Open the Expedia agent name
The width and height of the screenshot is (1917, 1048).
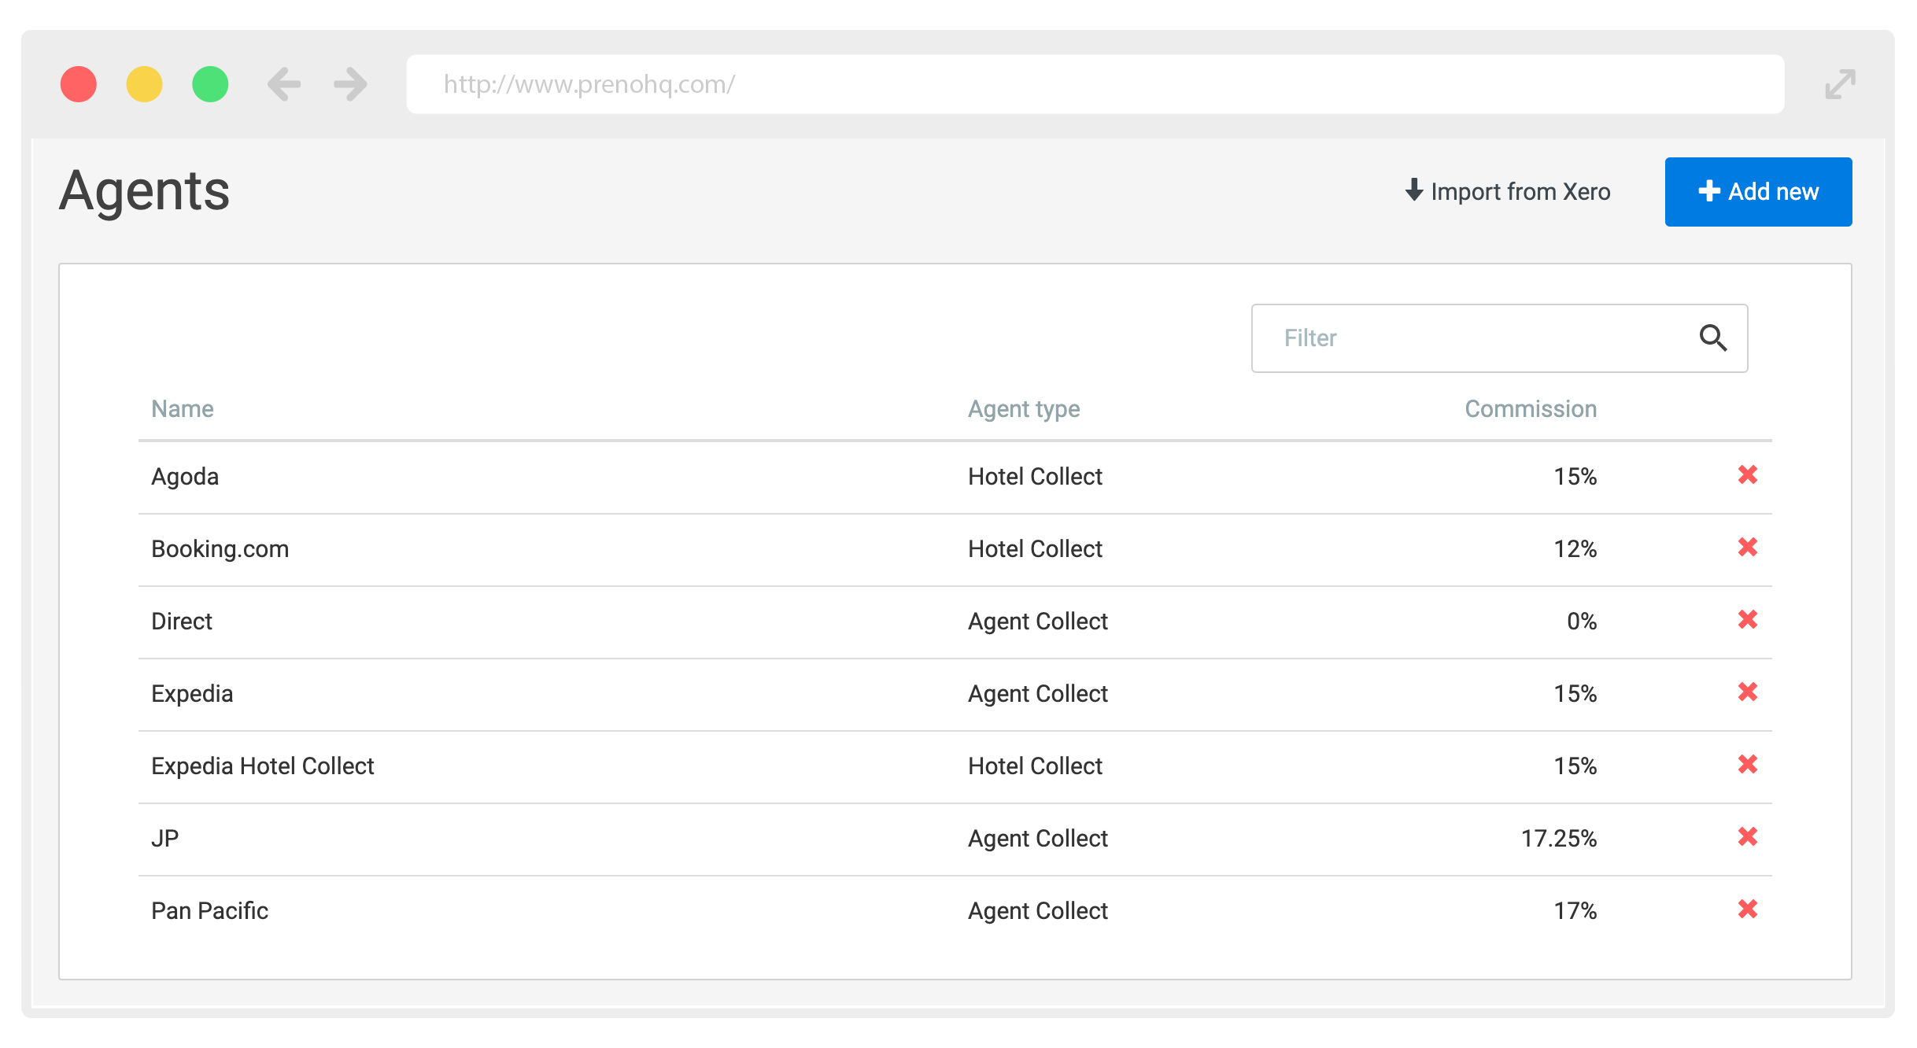pos(192,694)
